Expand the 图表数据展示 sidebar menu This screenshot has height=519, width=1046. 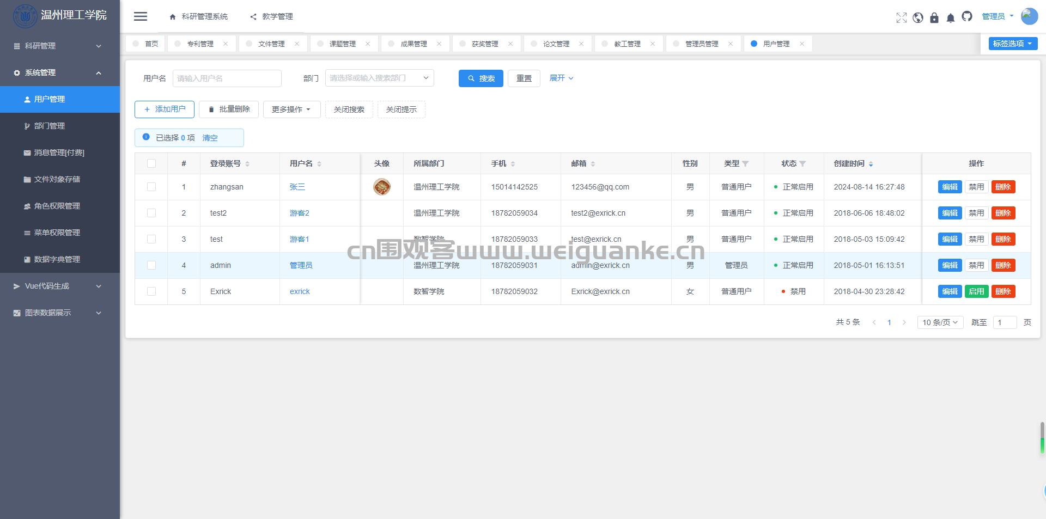pos(60,313)
